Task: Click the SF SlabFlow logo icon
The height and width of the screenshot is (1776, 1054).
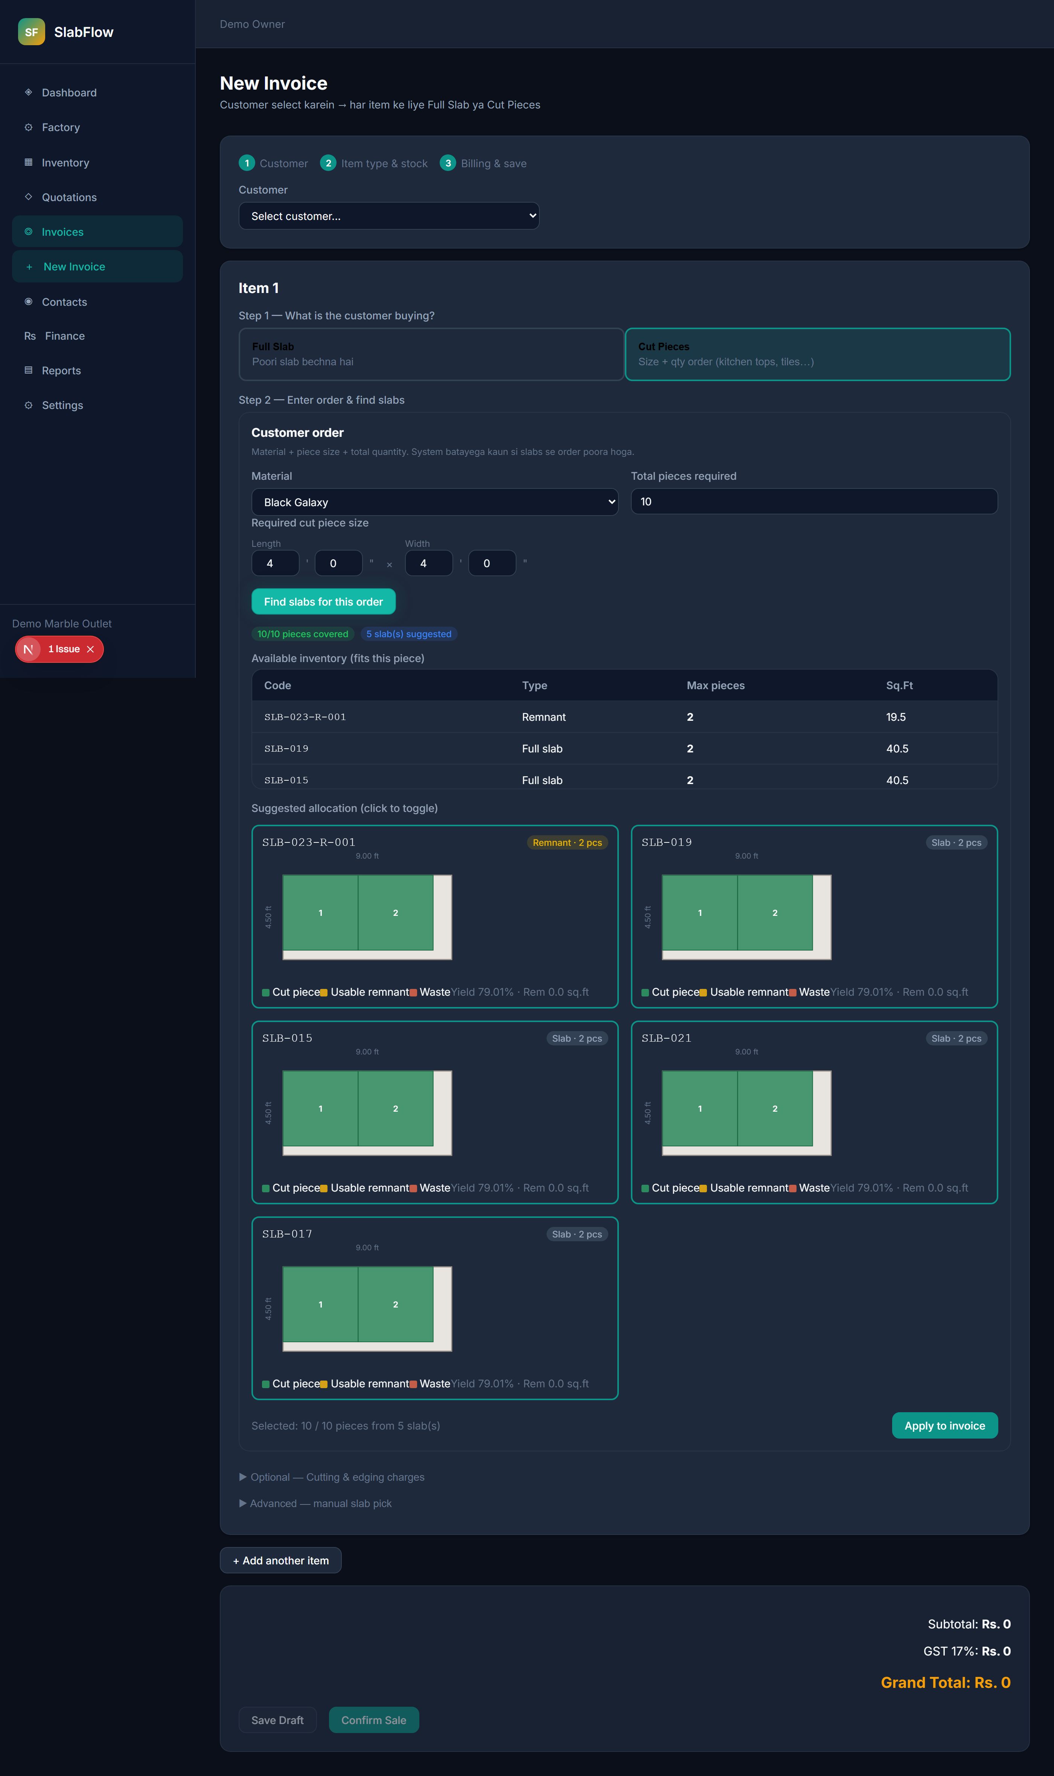Action: pyautogui.click(x=31, y=32)
